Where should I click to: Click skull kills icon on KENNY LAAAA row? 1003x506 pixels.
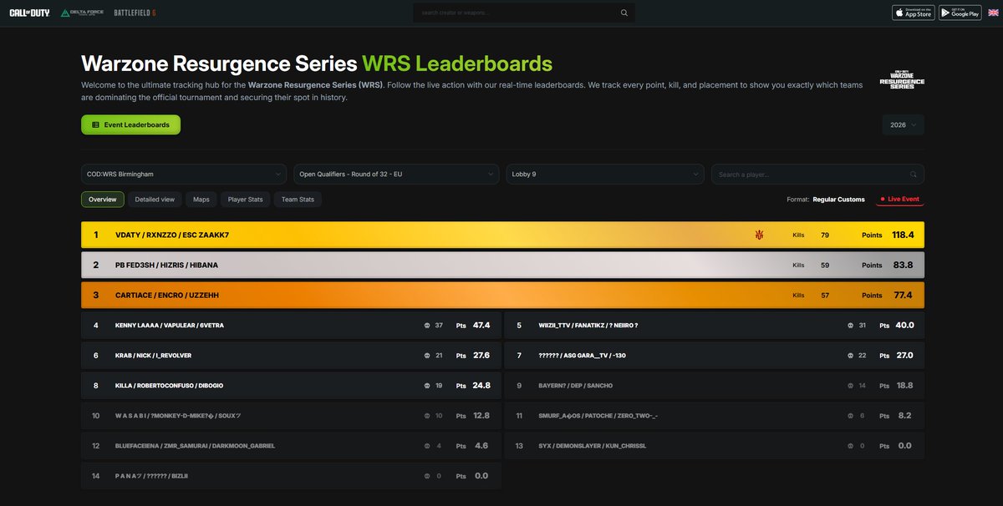(x=427, y=325)
